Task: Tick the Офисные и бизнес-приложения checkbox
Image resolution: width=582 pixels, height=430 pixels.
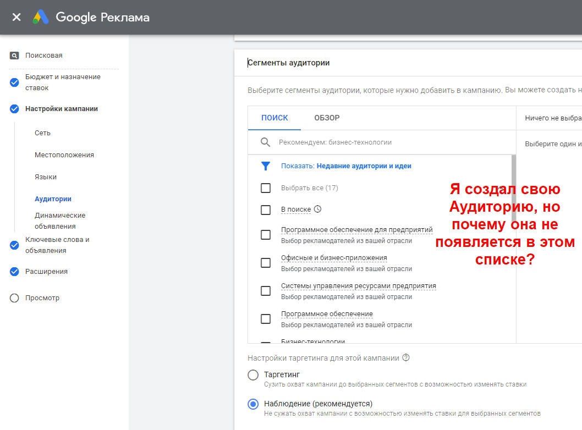Action: (266, 263)
